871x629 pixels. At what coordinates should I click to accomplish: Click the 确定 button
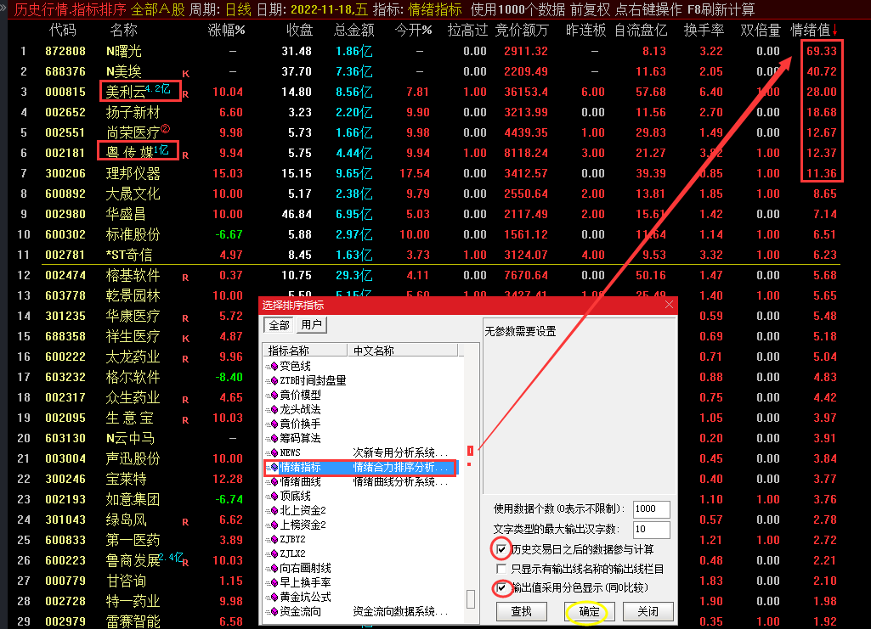589,611
